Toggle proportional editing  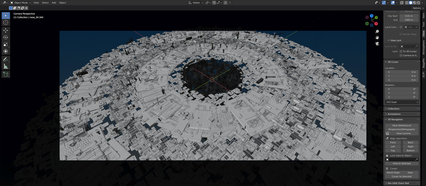coord(225,3)
